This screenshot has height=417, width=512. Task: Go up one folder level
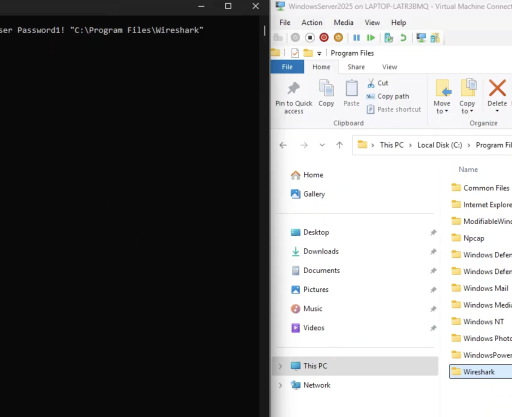click(339, 145)
